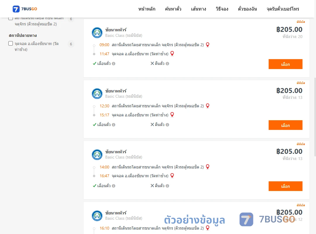Click green check beside เลื่อนตั๋ว on 12:30 trip

coord(95,125)
